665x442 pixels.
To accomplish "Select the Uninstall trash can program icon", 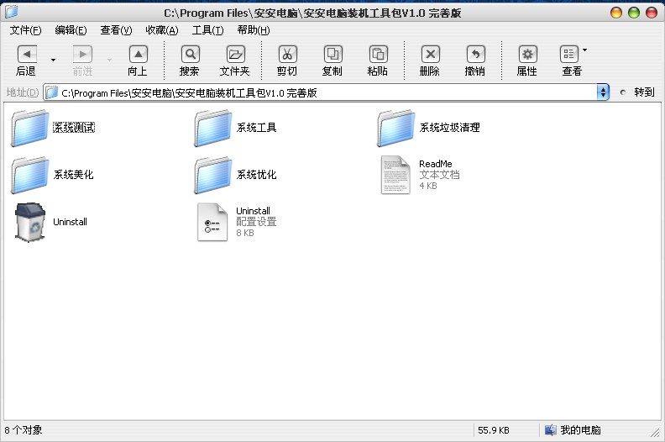I will click(x=30, y=222).
